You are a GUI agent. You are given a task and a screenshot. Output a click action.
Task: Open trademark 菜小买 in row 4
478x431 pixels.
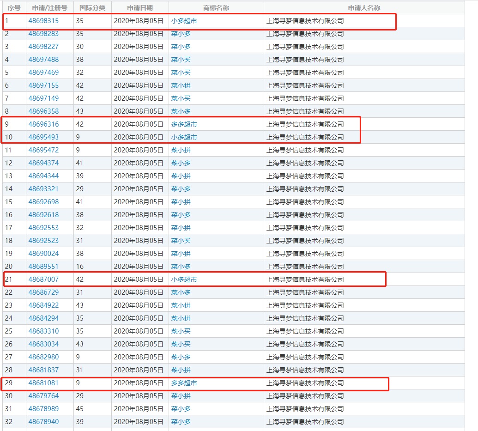(x=181, y=60)
